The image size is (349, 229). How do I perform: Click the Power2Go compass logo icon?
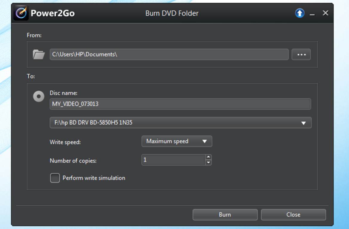pyautogui.click(x=21, y=13)
